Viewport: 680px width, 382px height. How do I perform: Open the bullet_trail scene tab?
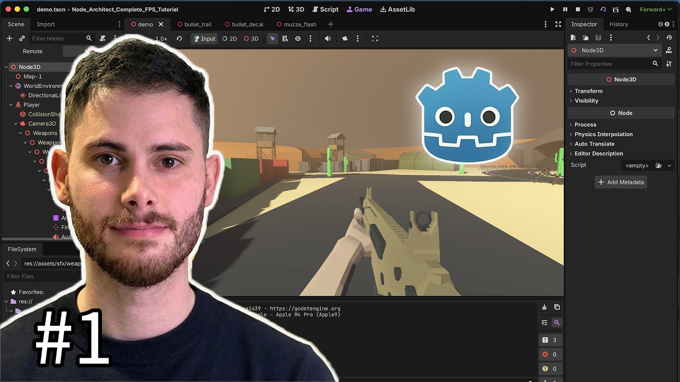[194, 24]
